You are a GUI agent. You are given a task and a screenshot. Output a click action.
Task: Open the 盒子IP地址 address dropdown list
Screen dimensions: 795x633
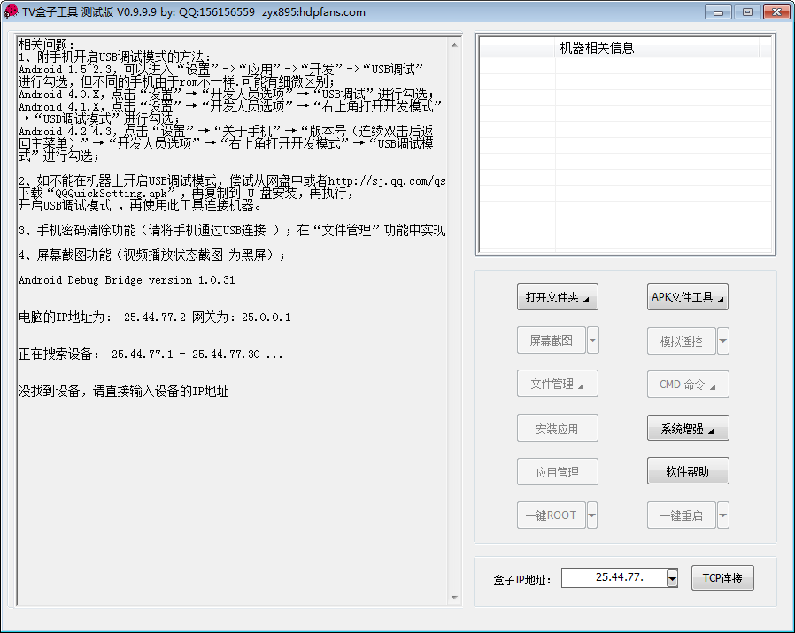coord(673,577)
